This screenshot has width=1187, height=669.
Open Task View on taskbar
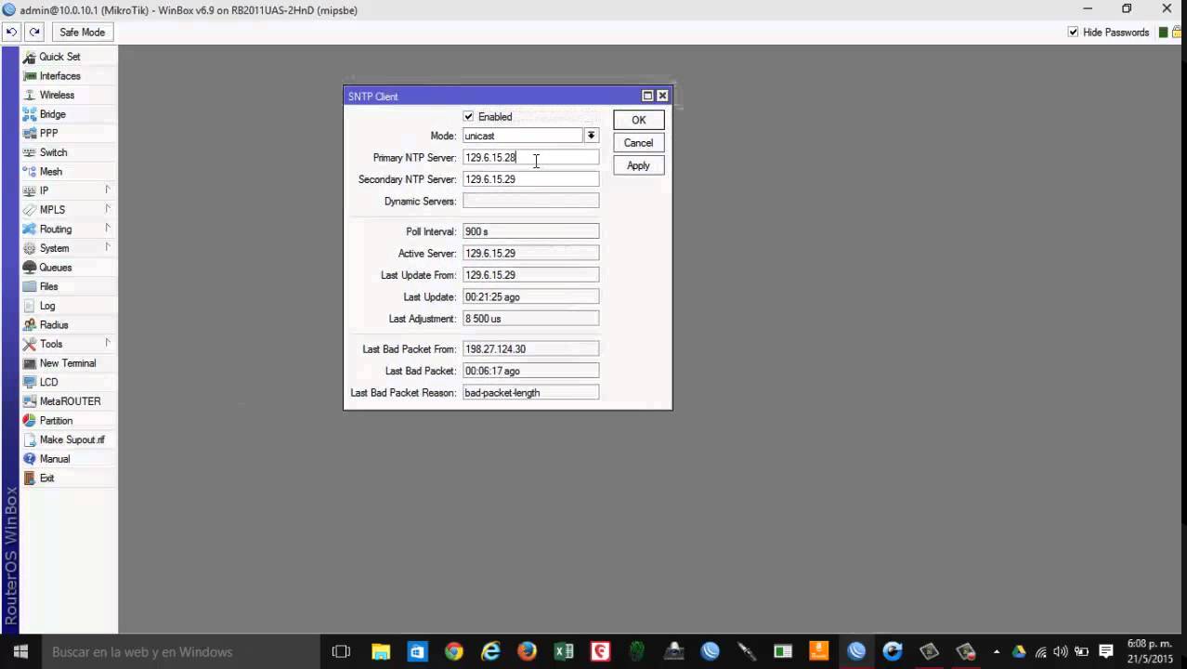pyautogui.click(x=341, y=651)
